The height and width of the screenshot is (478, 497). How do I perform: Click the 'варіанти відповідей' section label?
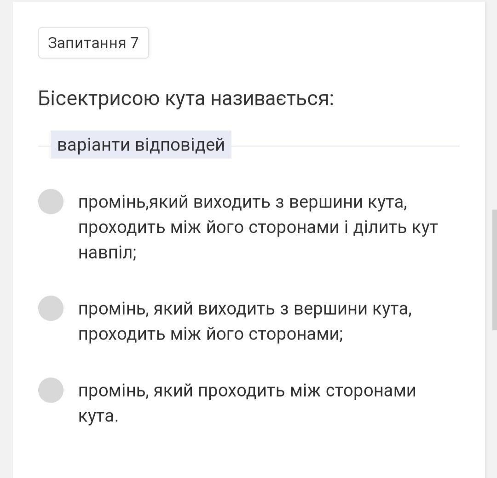[x=141, y=144]
